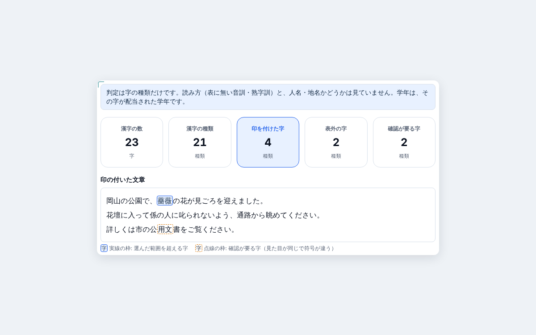The height and width of the screenshot is (335, 536).
Task: Click the dotted-frame legend sample 字
Action: point(199,248)
